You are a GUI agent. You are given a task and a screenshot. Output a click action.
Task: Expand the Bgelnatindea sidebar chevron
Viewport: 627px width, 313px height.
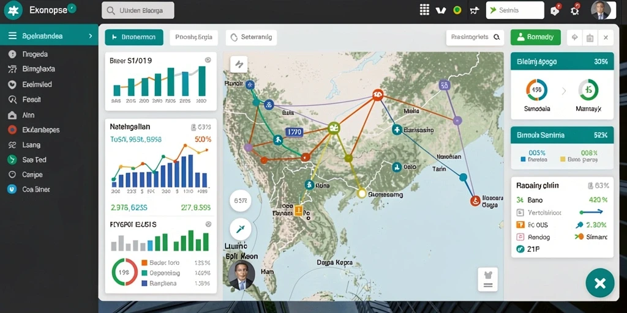(91, 36)
